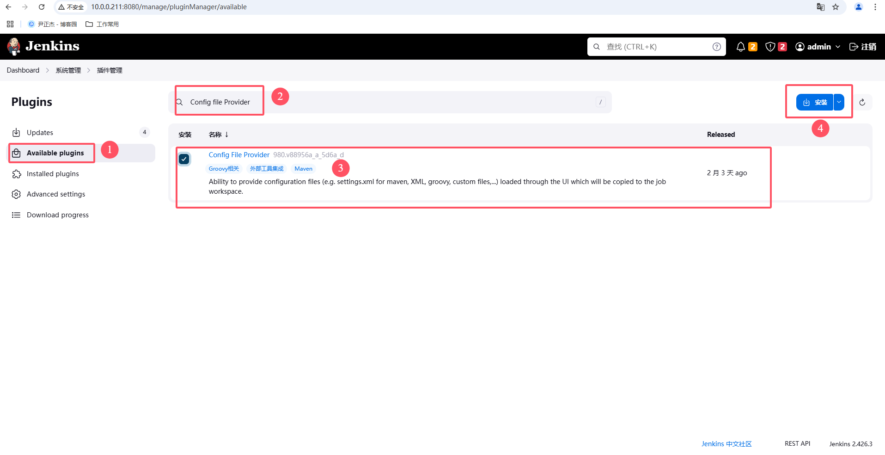Open the browser profile icon
The image size is (885, 455).
coord(859,7)
